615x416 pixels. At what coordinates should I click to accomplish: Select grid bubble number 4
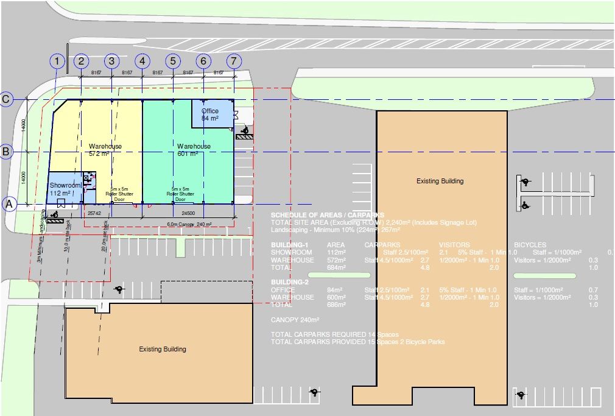tap(142, 61)
